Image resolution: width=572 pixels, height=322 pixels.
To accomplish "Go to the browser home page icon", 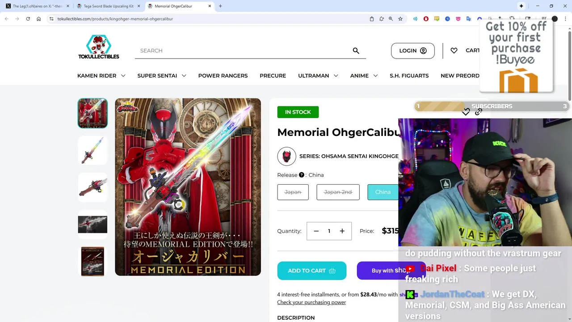I will click(38, 19).
